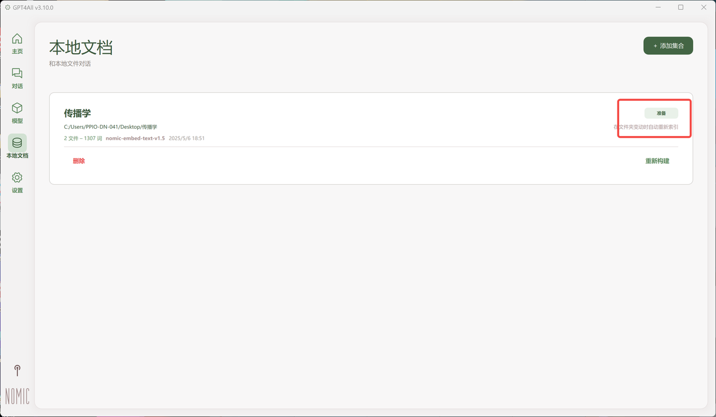Click the 添加集合 button
716x417 pixels.
click(x=668, y=45)
